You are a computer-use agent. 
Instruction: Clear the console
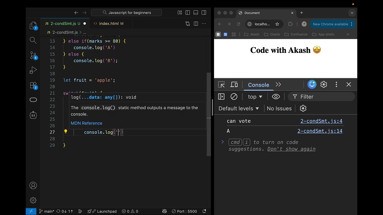point(234,96)
